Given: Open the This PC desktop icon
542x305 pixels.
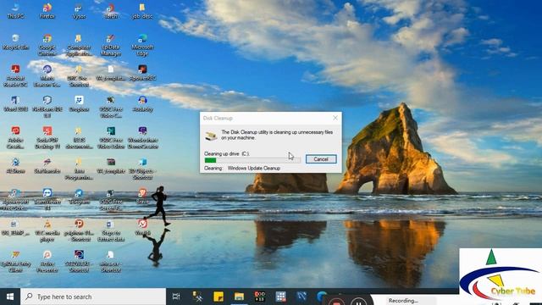Looking at the screenshot, I should tap(15, 11).
